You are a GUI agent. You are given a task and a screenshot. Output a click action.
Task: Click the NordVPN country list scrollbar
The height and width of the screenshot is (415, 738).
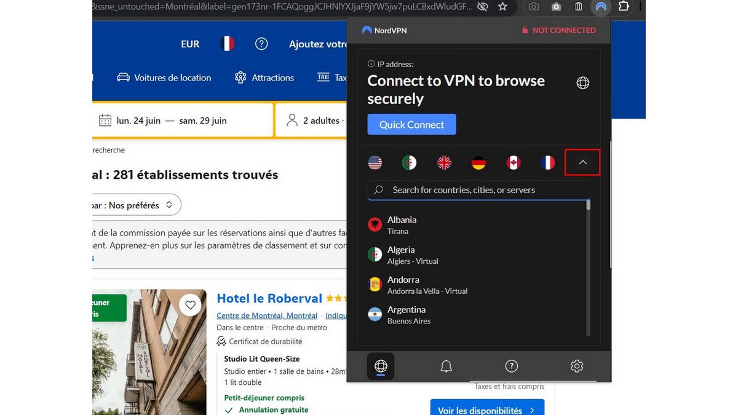tap(589, 205)
